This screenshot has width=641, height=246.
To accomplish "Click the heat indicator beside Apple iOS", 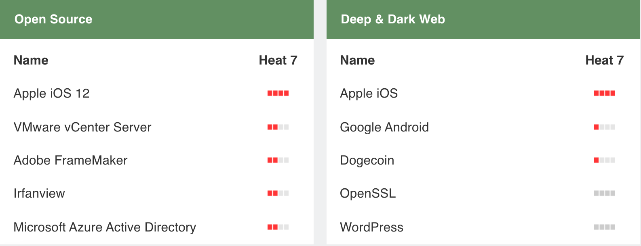I will (x=605, y=93).
